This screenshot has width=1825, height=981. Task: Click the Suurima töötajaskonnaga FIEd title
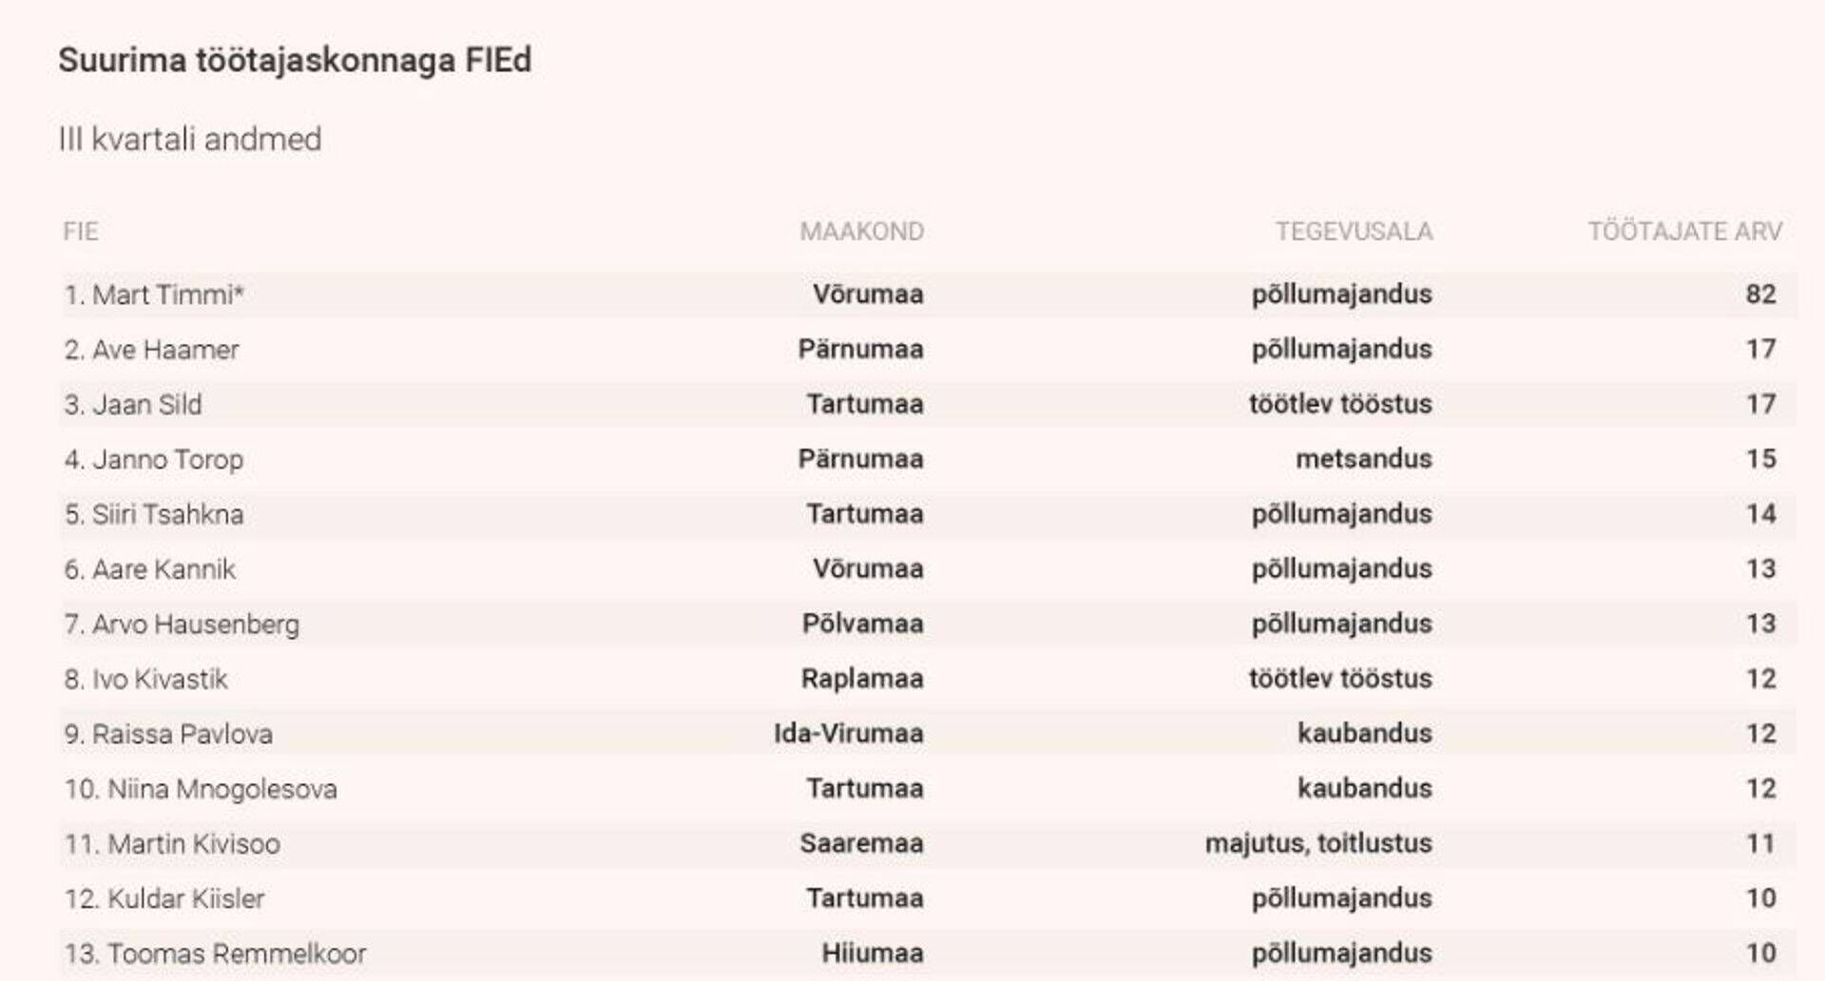(295, 61)
